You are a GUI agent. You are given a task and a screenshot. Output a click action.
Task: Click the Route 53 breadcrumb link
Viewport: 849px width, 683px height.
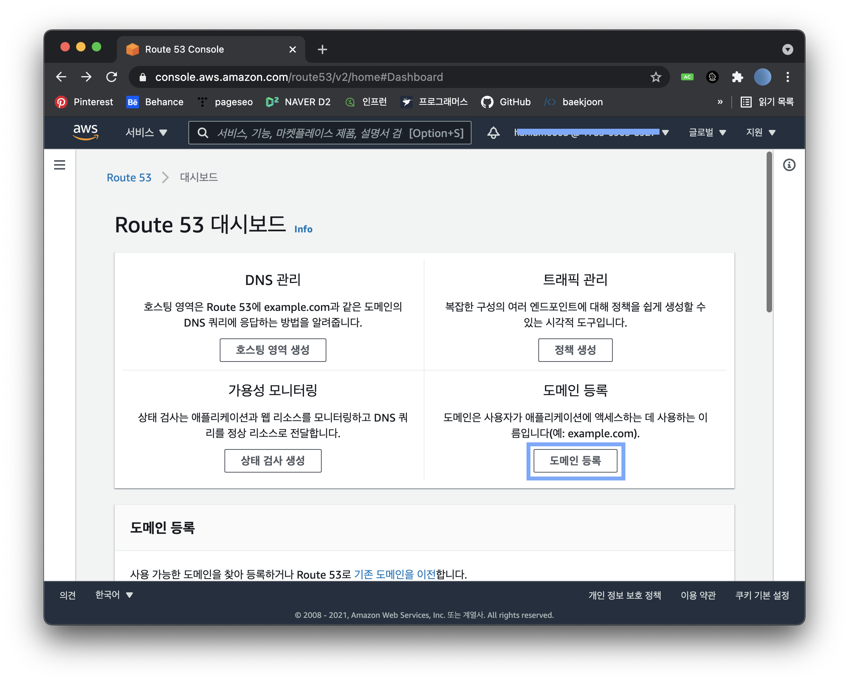129,178
